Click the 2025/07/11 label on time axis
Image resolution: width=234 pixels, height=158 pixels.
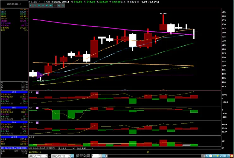(x=35, y=152)
